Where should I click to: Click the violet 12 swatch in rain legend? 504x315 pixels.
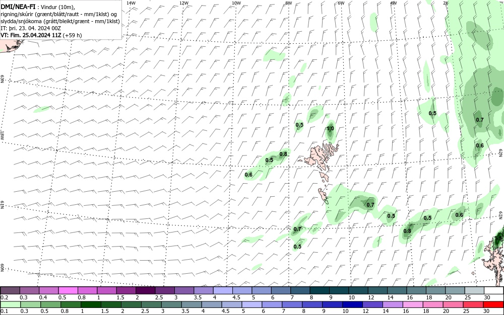372,304
